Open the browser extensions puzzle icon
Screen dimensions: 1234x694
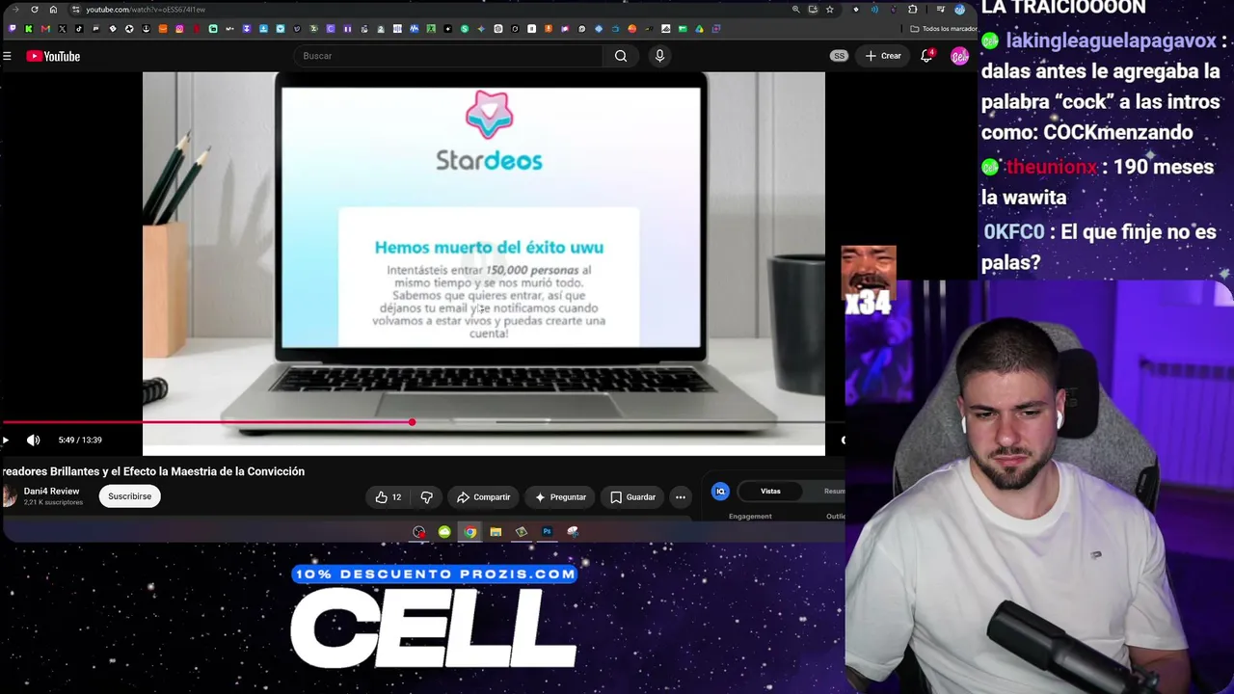point(912,10)
